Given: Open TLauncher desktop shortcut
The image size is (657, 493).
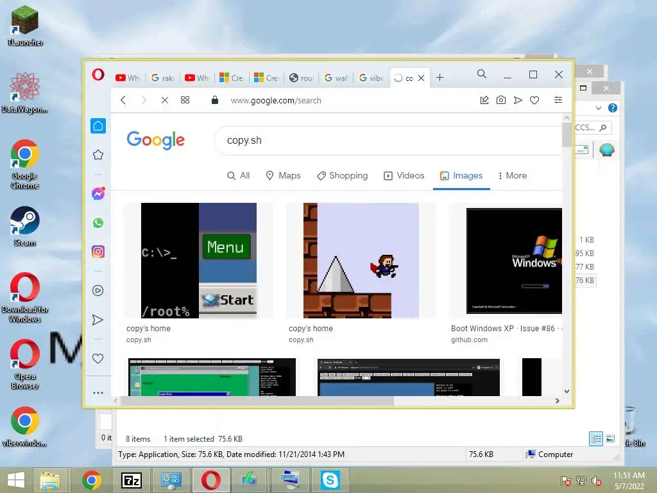Looking at the screenshot, I should [x=25, y=26].
